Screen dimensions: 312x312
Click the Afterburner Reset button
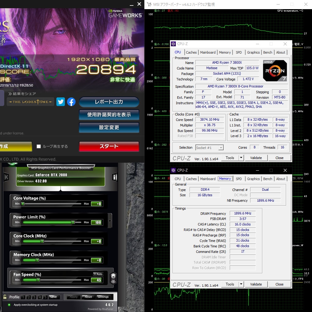coord(88,297)
